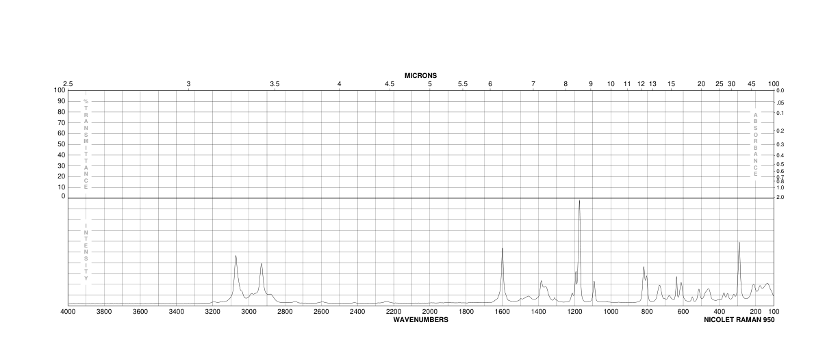Click wavenumber axis label 3000
The height and width of the screenshot is (361, 838).
tap(249, 312)
